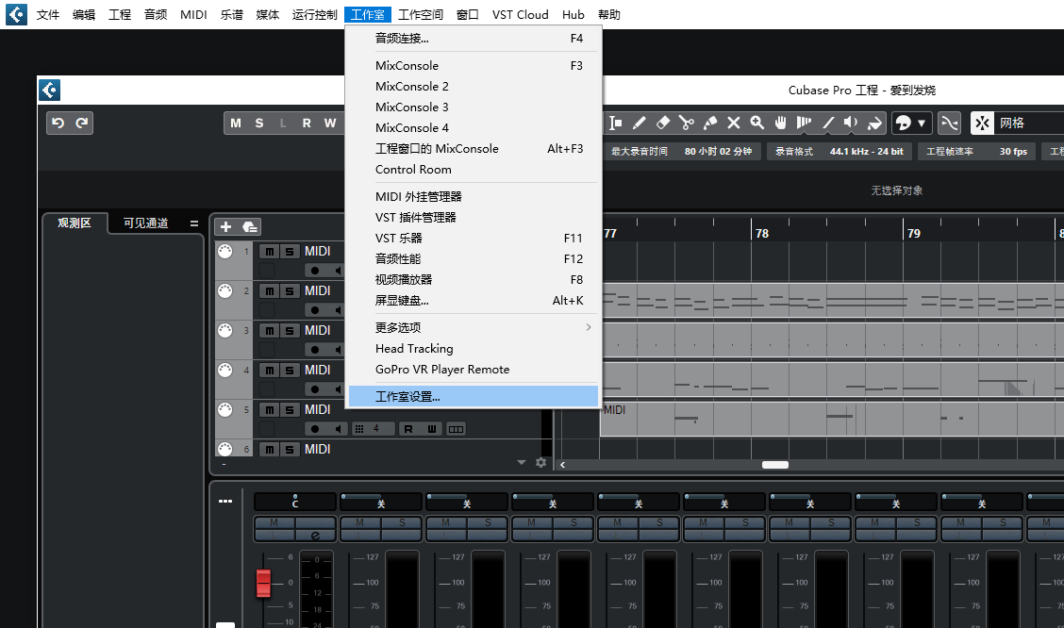This screenshot has width=1064, height=628.
Task: Switch to the 观测区 tab
Action: point(74,223)
